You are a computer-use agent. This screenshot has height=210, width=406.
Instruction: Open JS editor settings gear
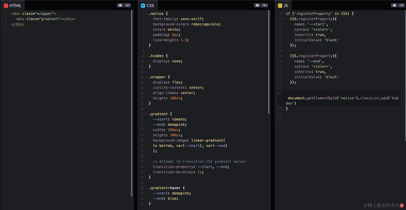click(x=394, y=5)
